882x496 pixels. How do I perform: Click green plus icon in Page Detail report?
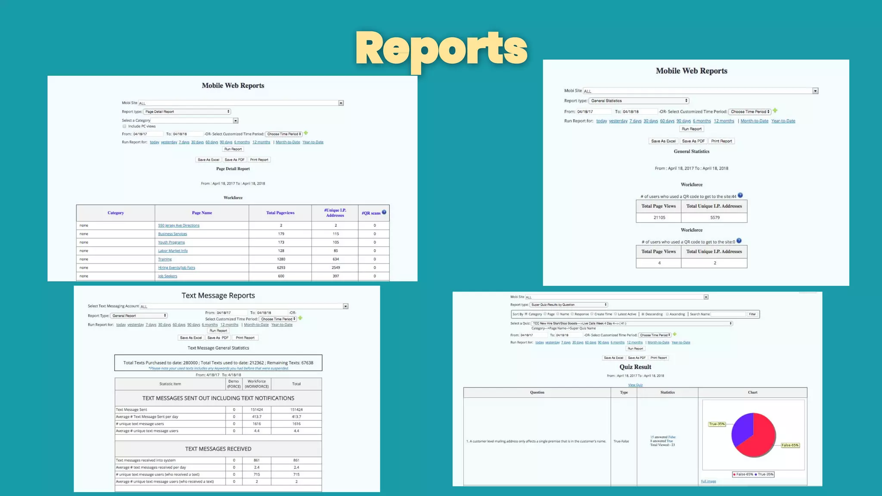306,133
